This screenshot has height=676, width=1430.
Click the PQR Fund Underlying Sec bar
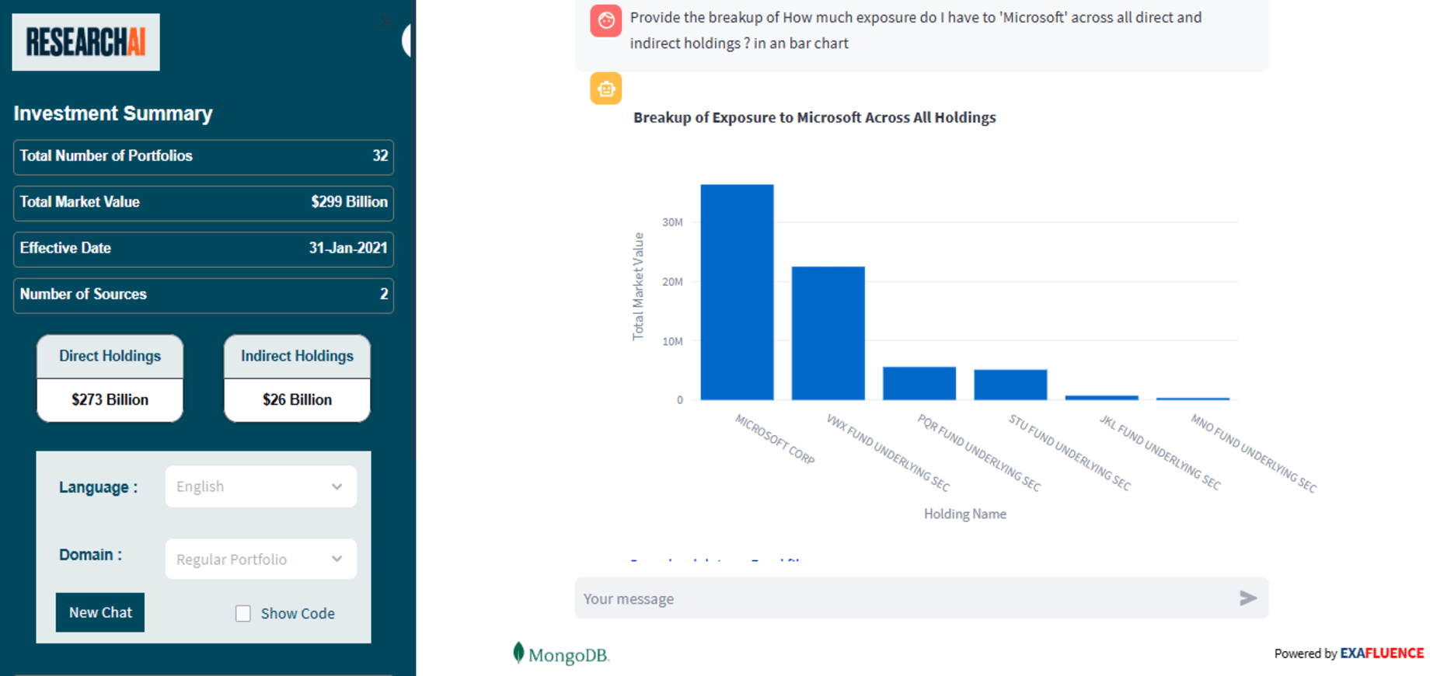click(919, 383)
